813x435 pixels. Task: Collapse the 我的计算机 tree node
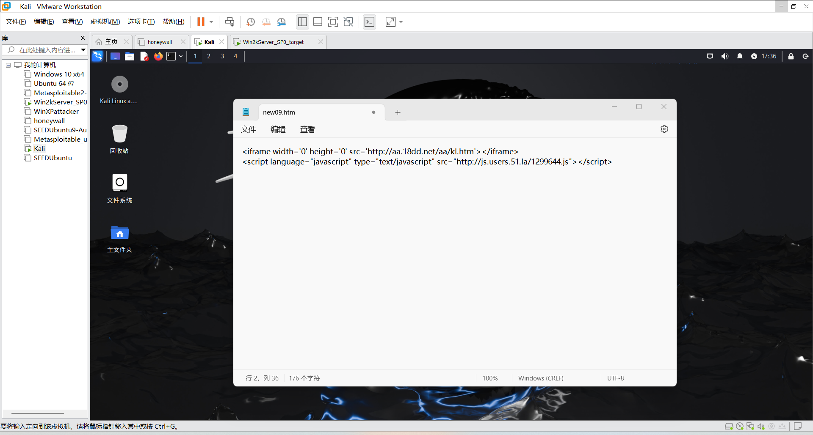click(x=8, y=65)
